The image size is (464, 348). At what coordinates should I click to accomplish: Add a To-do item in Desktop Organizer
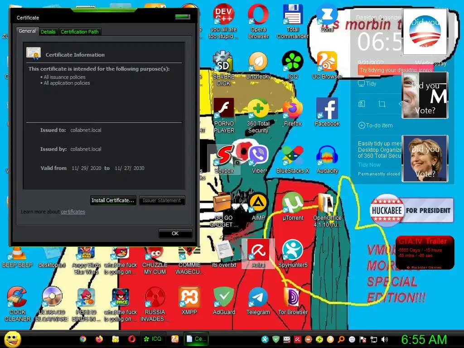pos(376,125)
